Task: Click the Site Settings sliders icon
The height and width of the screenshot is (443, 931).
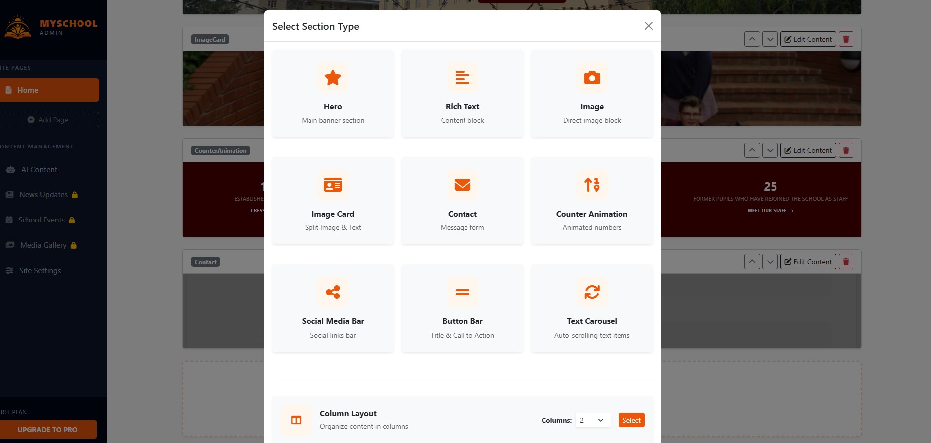Action: pyautogui.click(x=9, y=271)
